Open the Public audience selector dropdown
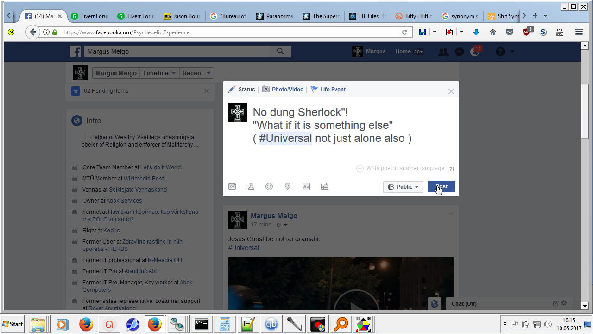 tap(403, 186)
